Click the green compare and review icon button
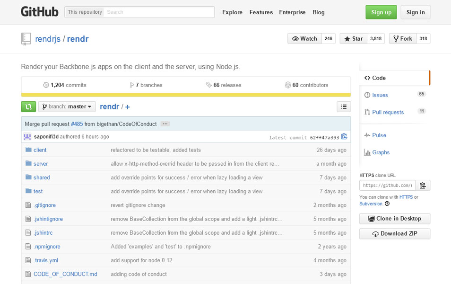The image size is (451, 284). click(x=28, y=106)
